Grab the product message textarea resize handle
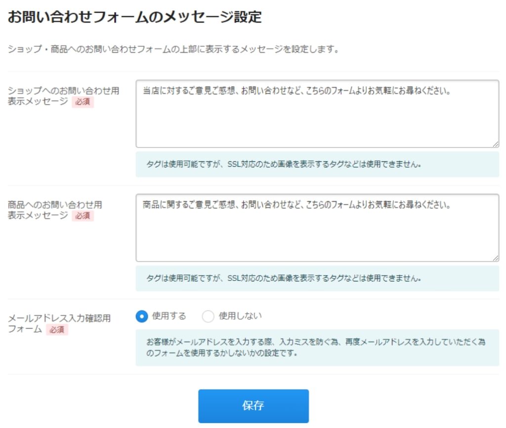 coord(496,258)
